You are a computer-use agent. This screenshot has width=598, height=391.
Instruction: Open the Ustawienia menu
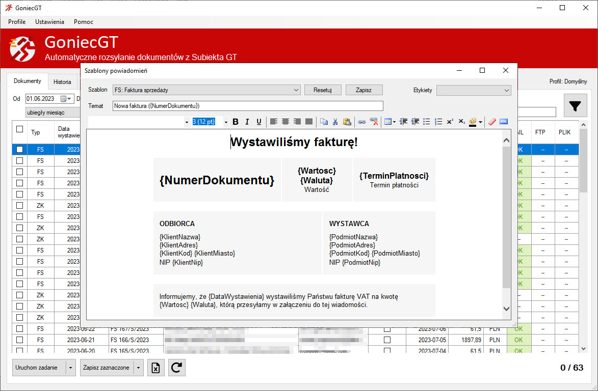pos(49,22)
